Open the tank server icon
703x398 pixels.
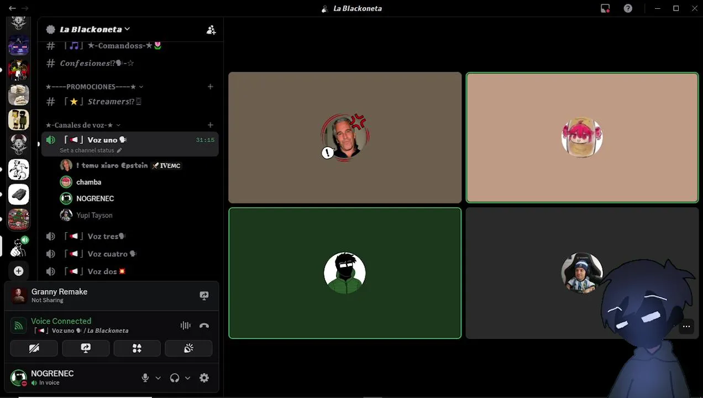(18, 195)
